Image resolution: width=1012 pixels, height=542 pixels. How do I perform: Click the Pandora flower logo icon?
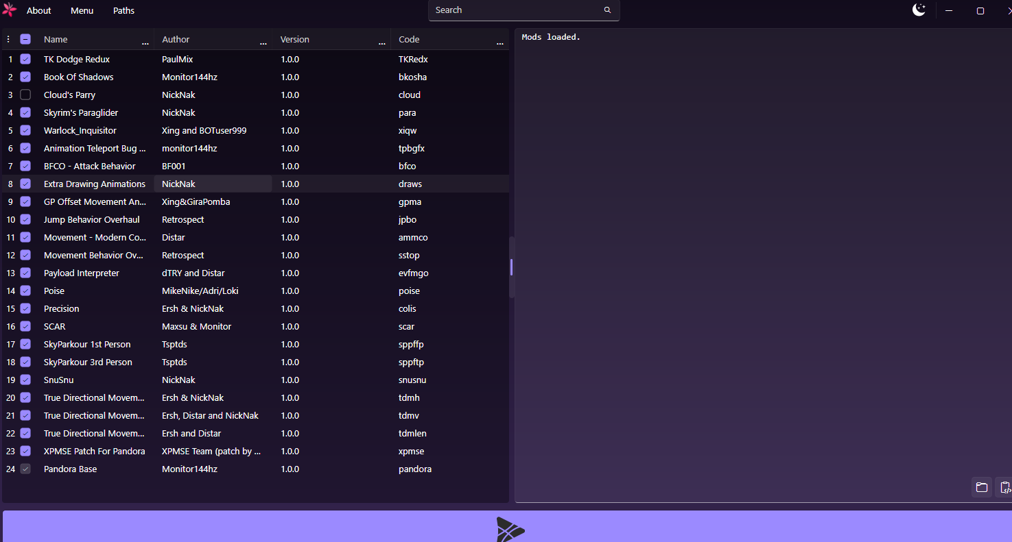pos(9,10)
